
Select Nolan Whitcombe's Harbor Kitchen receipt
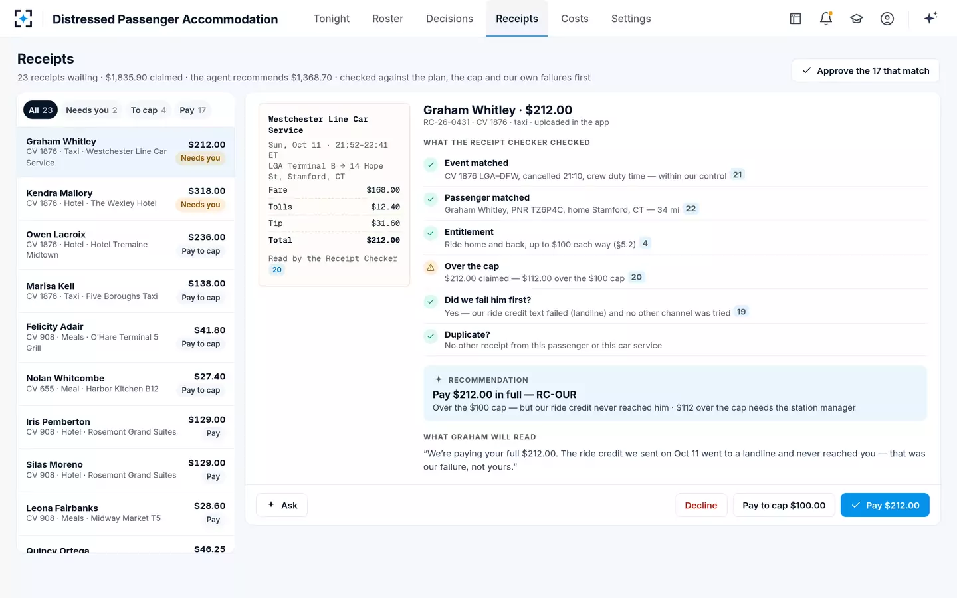[126, 384]
